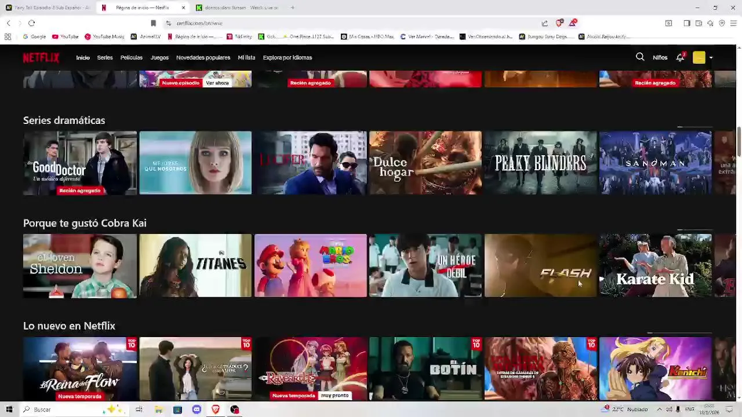Viewport: 742px width, 417px height.
Task: Open the Windows Start menu
Action: click(9, 409)
